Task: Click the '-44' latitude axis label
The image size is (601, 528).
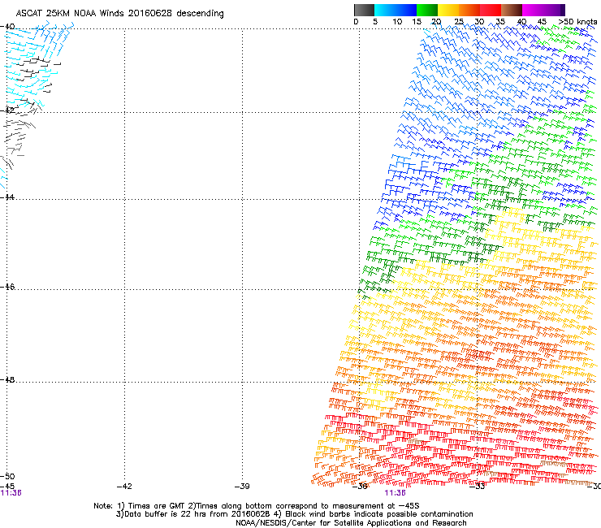Action: click(7, 197)
